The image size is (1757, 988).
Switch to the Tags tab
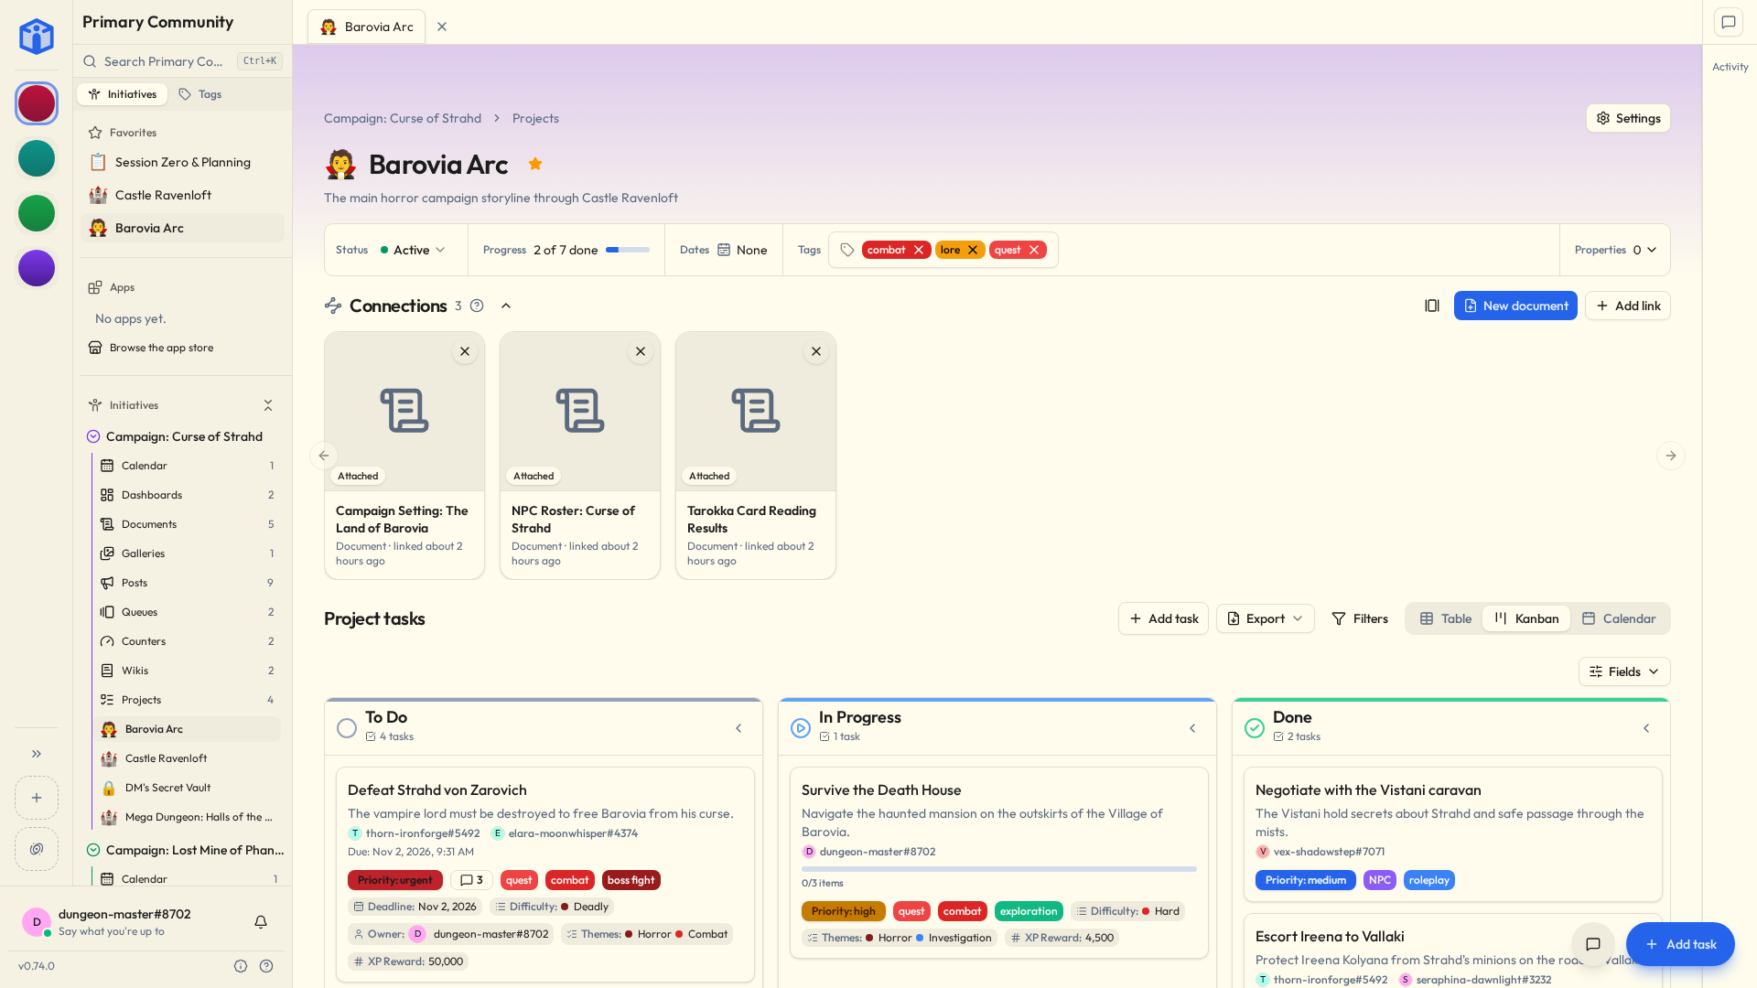[199, 94]
